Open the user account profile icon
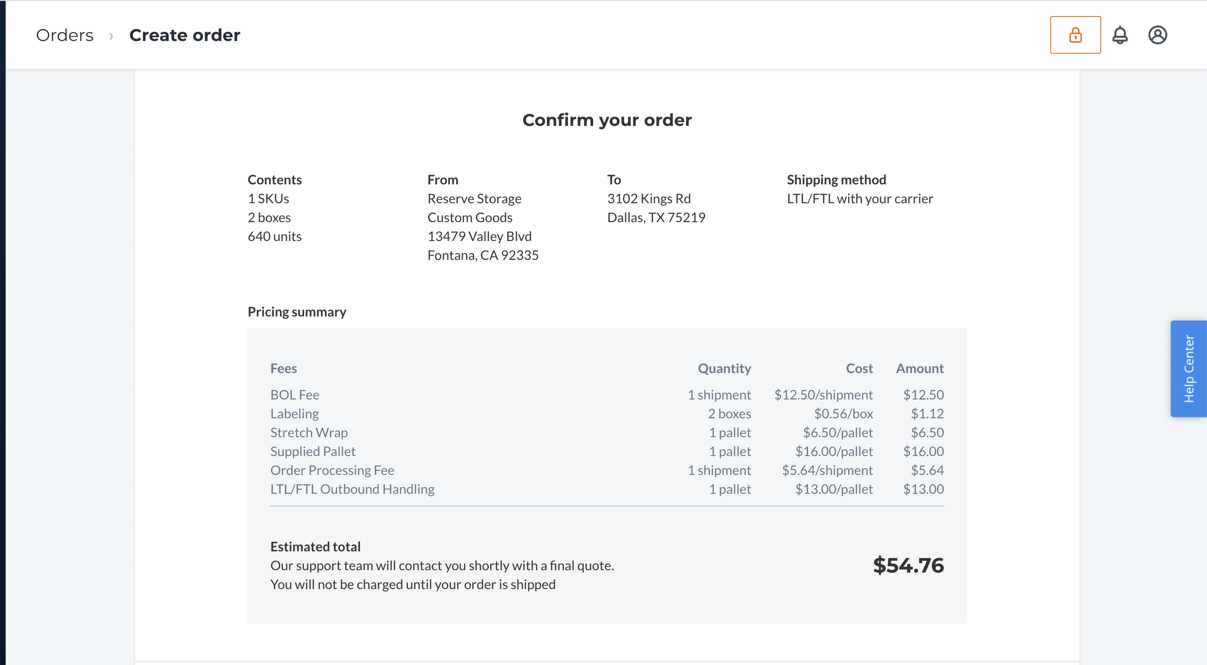Image resolution: width=1207 pixels, height=665 pixels. pos(1157,35)
